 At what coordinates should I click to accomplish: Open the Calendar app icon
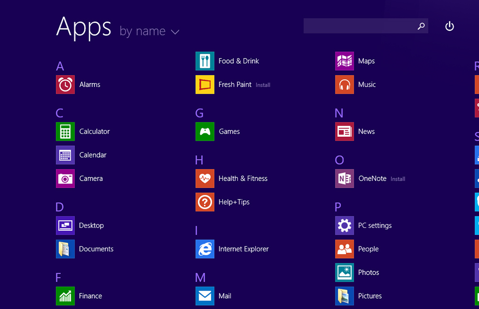pyautogui.click(x=65, y=155)
